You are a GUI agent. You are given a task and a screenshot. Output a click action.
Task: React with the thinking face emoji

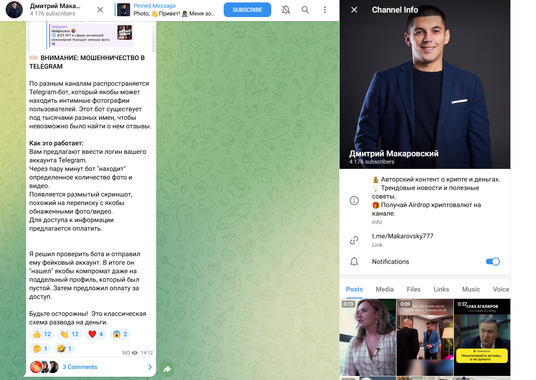pyautogui.click(x=40, y=349)
